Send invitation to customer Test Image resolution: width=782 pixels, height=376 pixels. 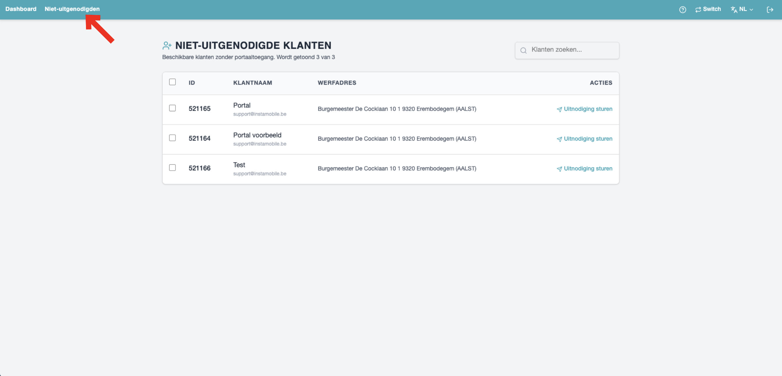click(x=584, y=168)
